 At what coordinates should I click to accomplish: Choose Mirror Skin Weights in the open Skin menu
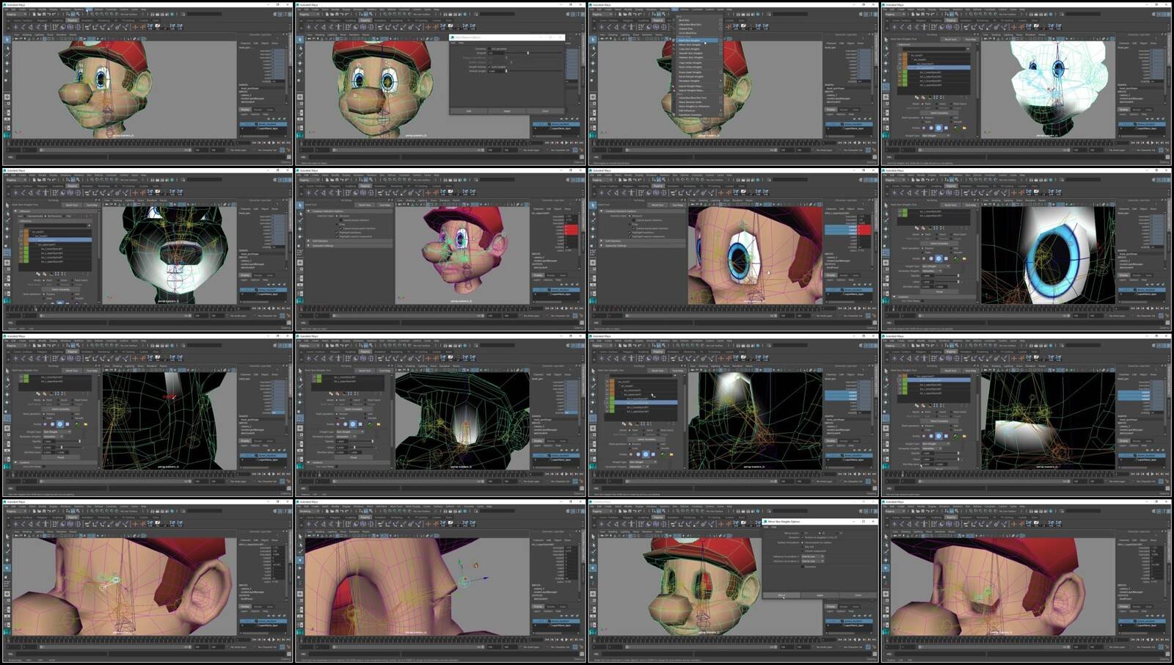[690, 45]
